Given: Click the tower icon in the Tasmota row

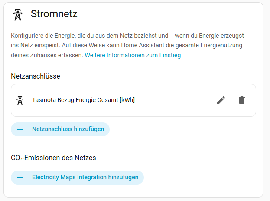Looking at the screenshot, I should [20, 100].
